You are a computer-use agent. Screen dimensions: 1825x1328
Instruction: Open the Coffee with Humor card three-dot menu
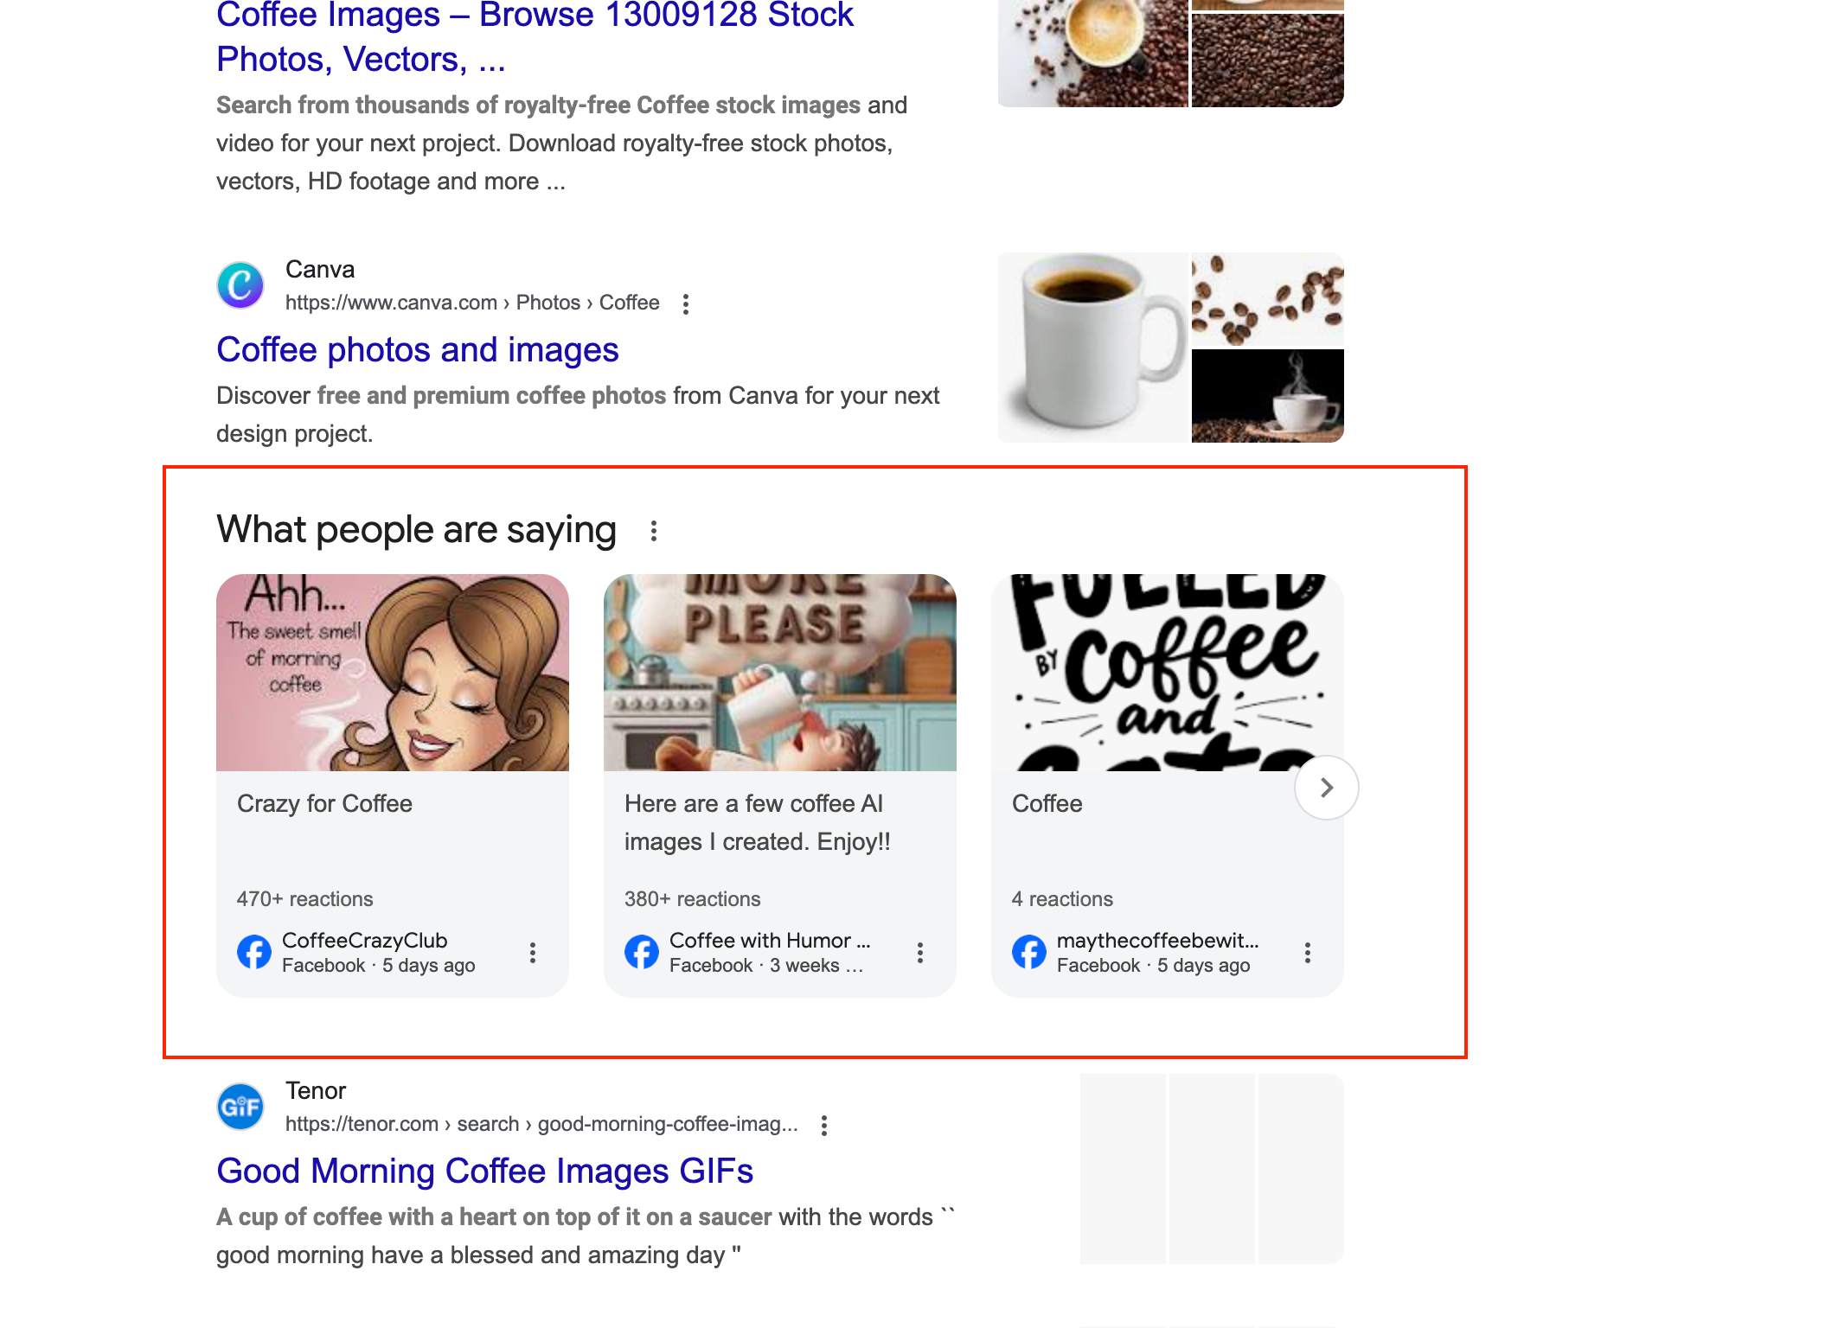pos(920,953)
